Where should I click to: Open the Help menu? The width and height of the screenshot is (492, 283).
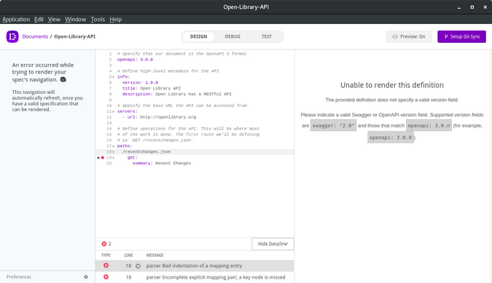coord(115,20)
